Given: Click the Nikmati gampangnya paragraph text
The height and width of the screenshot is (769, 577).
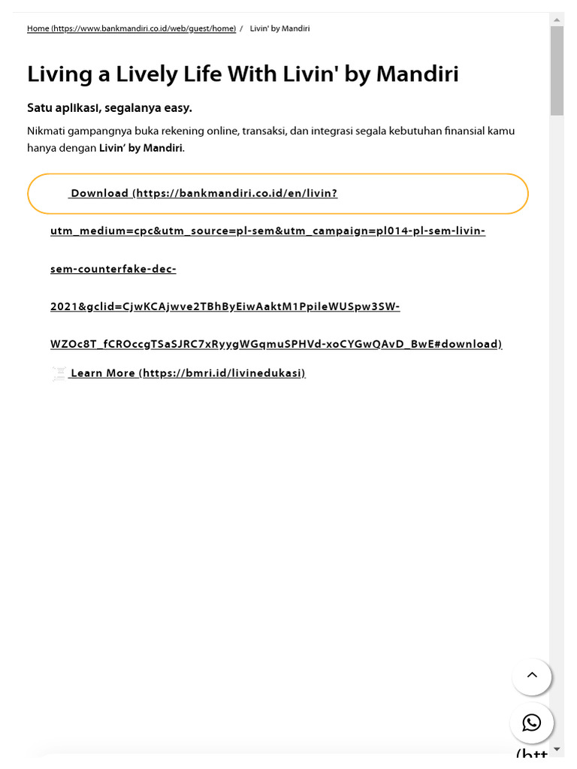Looking at the screenshot, I should coord(270,139).
